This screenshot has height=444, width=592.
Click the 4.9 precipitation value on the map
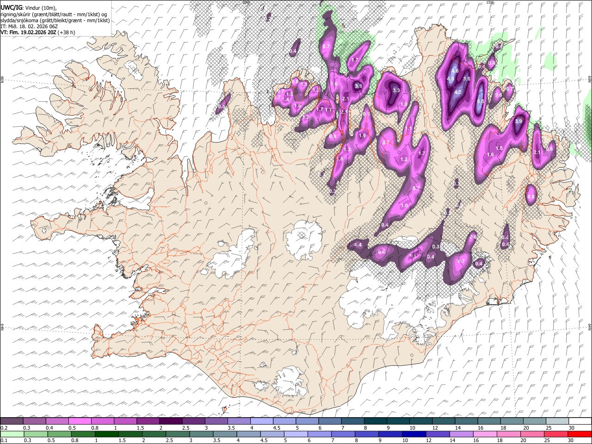(451, 79)
